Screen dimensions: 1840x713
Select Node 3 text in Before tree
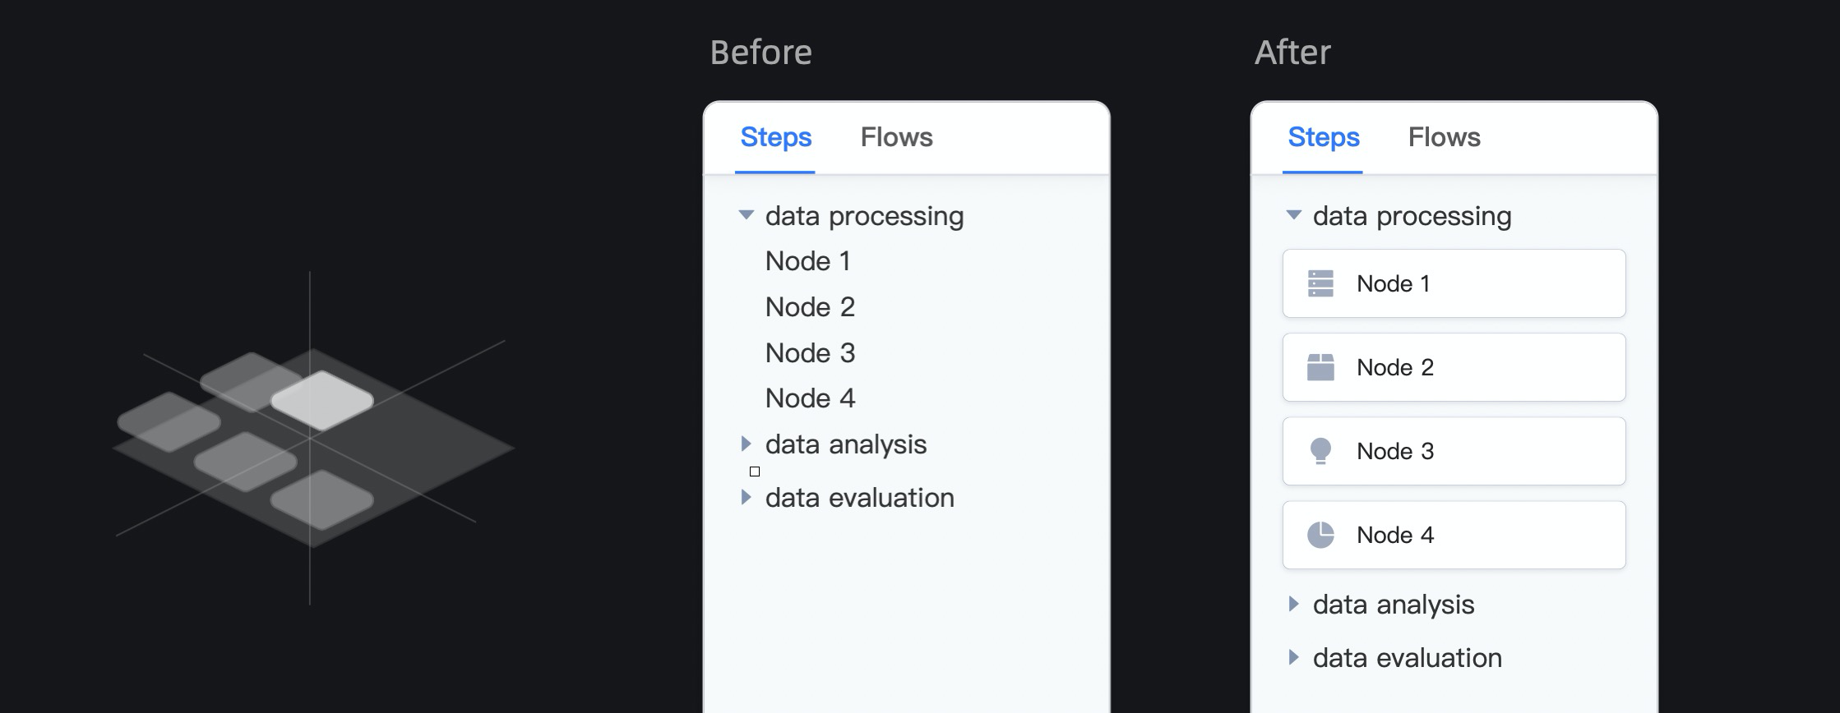810,353
